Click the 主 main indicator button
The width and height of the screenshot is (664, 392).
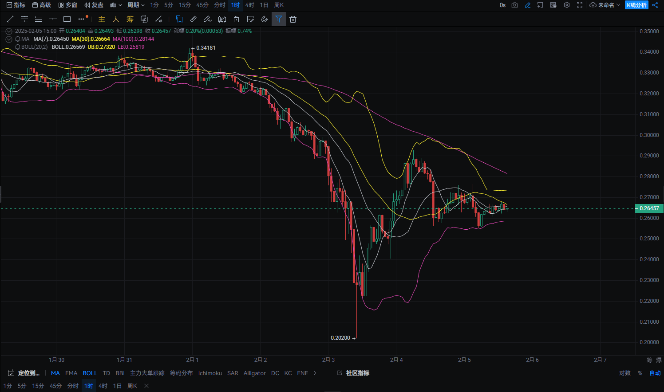(102, 19)
